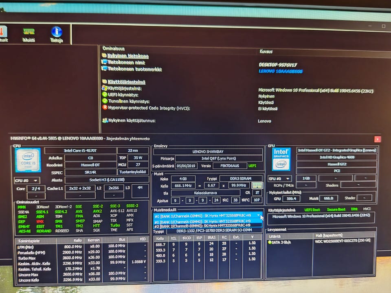Viewport: 391px width, 293px height.
Task: Click the TPM status label
Action: tap(354, 209)
